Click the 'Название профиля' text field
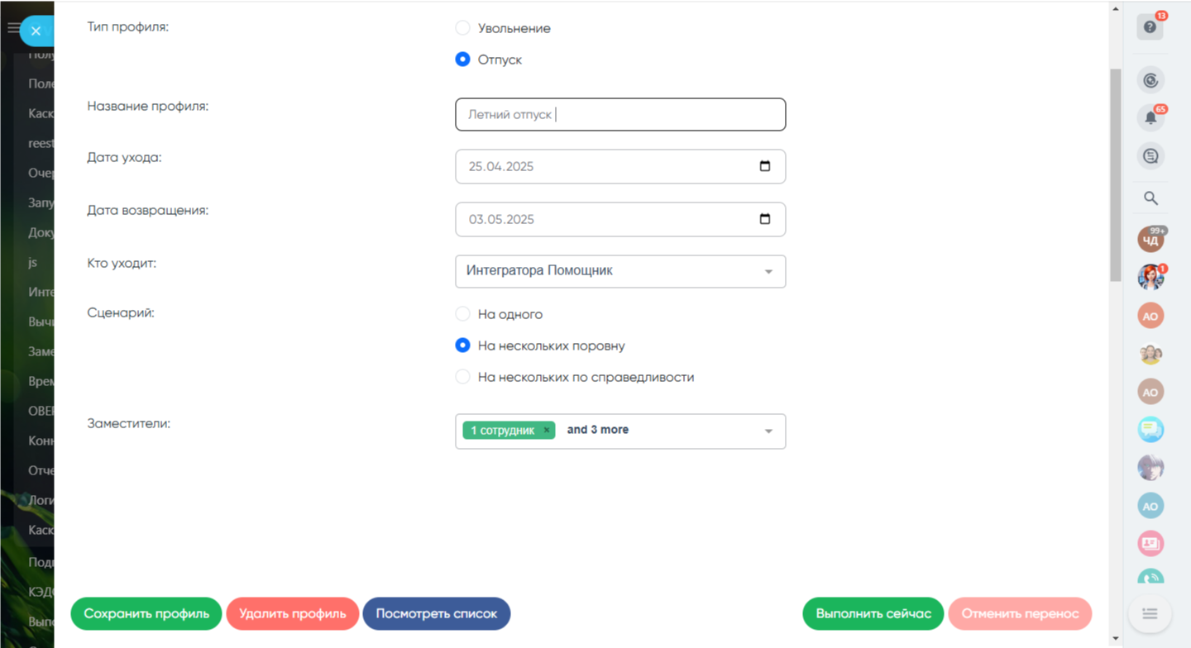 620,115
